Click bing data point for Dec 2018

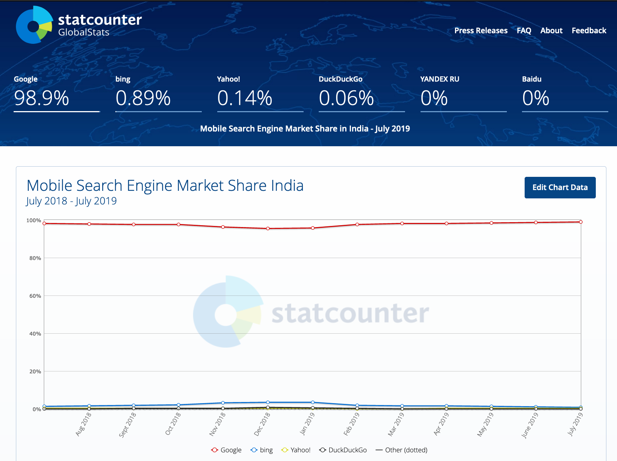(268, 402)
